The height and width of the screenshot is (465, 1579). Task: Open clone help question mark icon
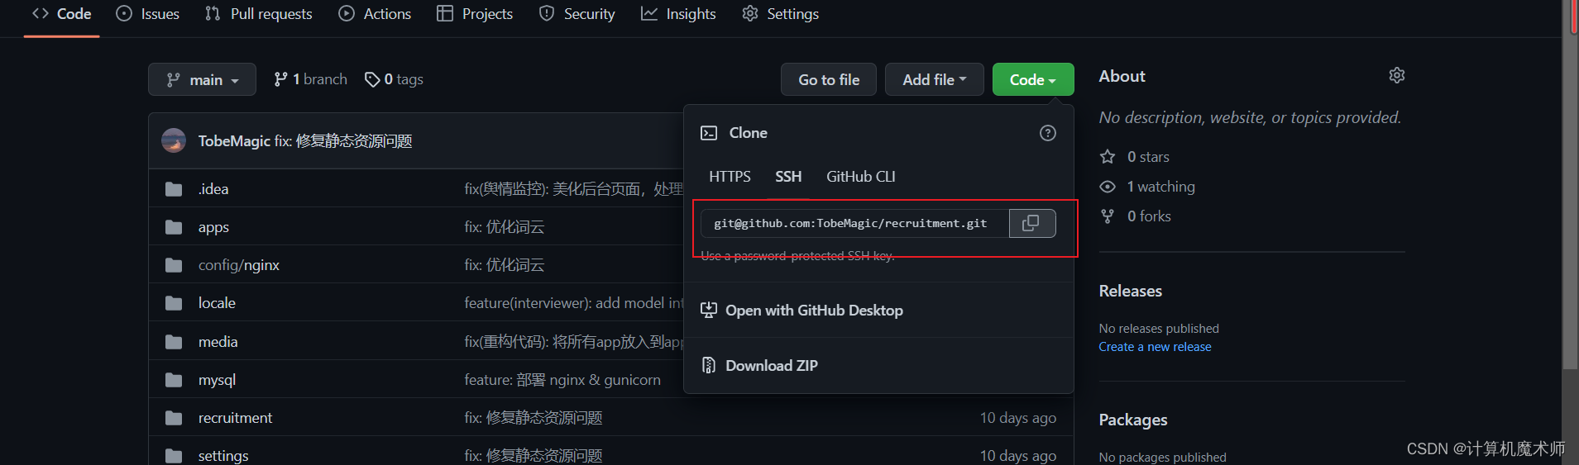1048,133
